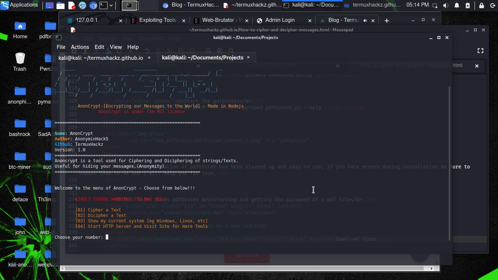Image resolution: width=498 pixels, height=280 pixels.
Task: Launch the text editor from the panel
Action: point(71,5)
